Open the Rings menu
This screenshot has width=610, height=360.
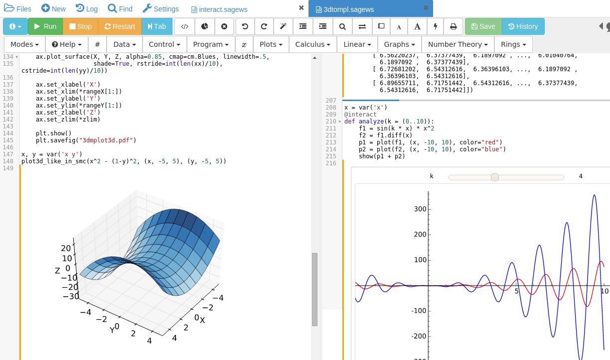pyautogui.click(x=513, y=44)
